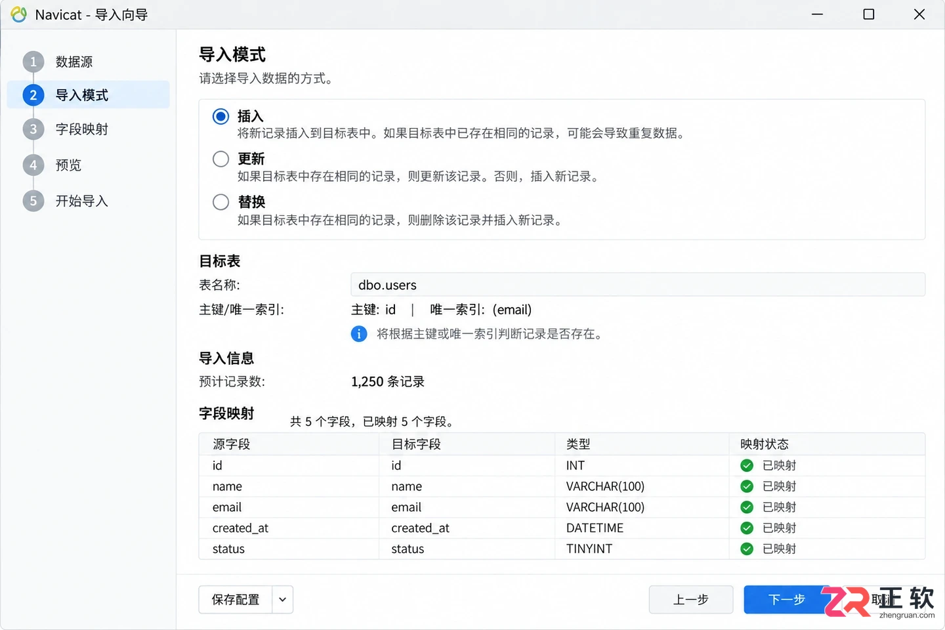Click the '唯一索引: (email)' text
The image size is (945, 630).
481,310
